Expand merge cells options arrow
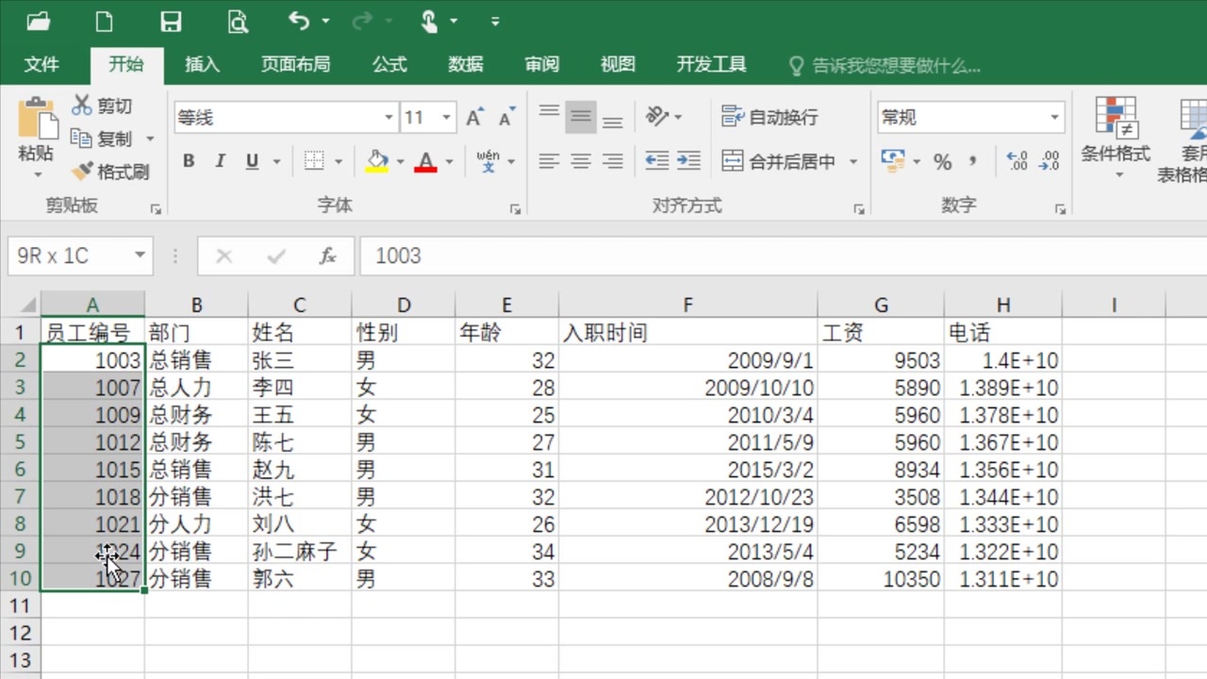Viewport: 1207px width, 679px height. pyautogui.click(x=852, y=161)
